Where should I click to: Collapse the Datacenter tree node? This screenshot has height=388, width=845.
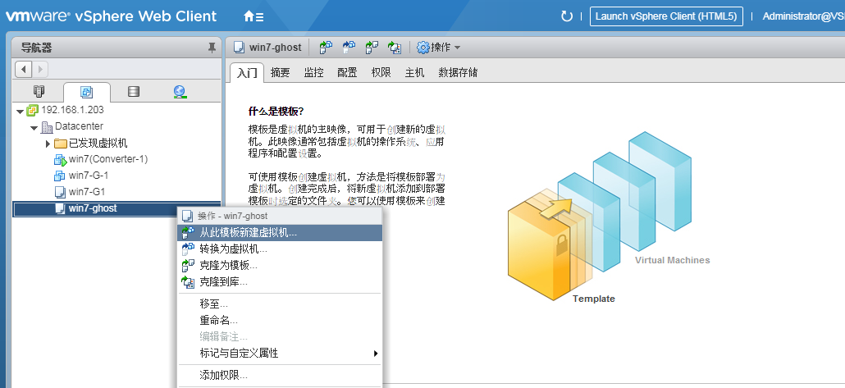34,128
